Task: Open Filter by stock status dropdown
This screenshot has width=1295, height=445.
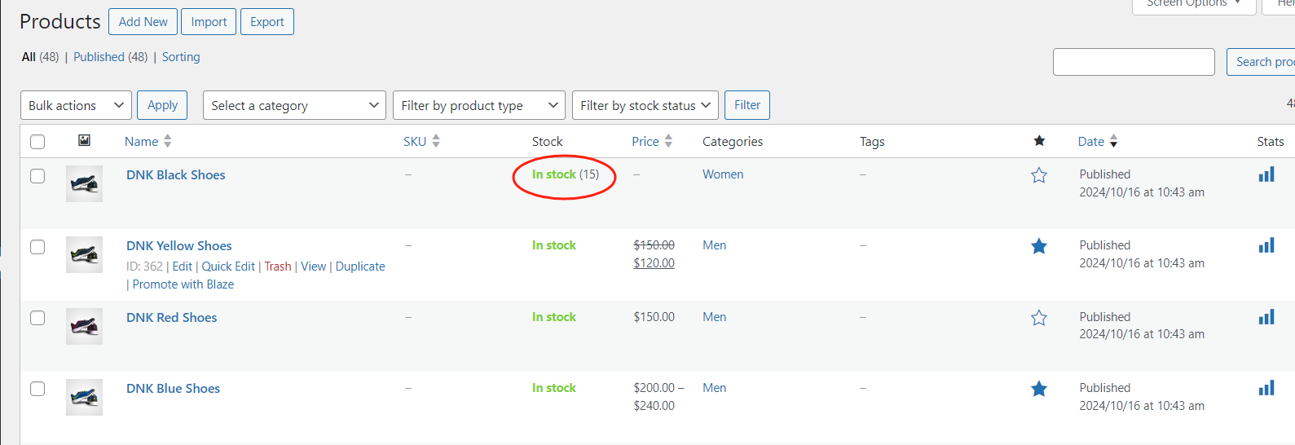Action: [645, 105]
